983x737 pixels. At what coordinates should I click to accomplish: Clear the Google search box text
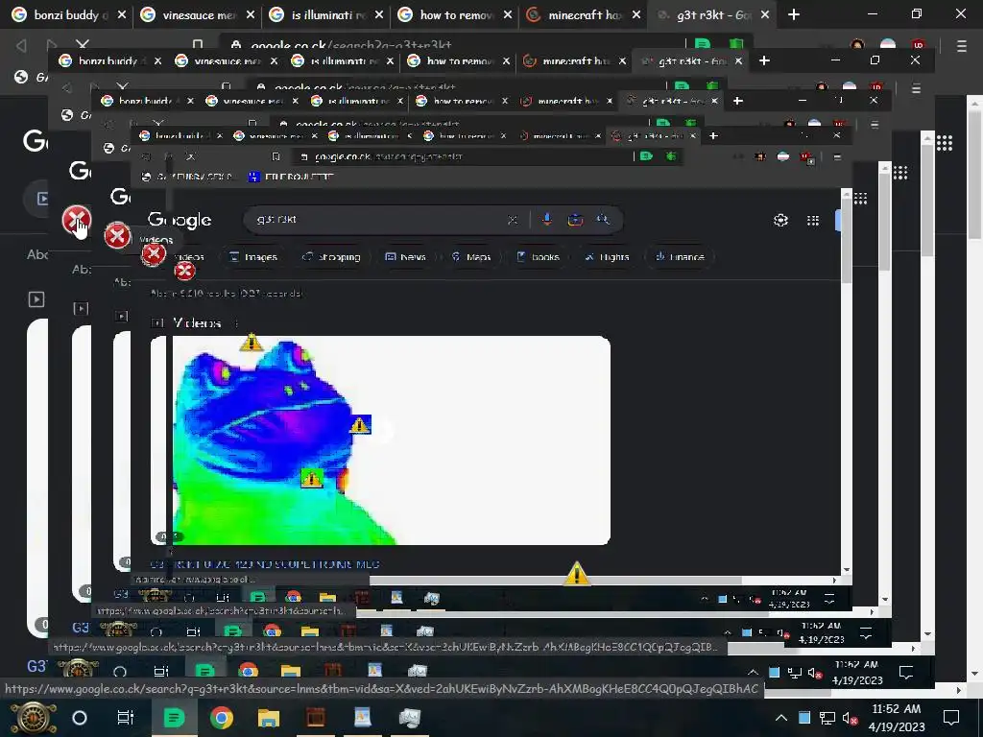coord(513,220)
